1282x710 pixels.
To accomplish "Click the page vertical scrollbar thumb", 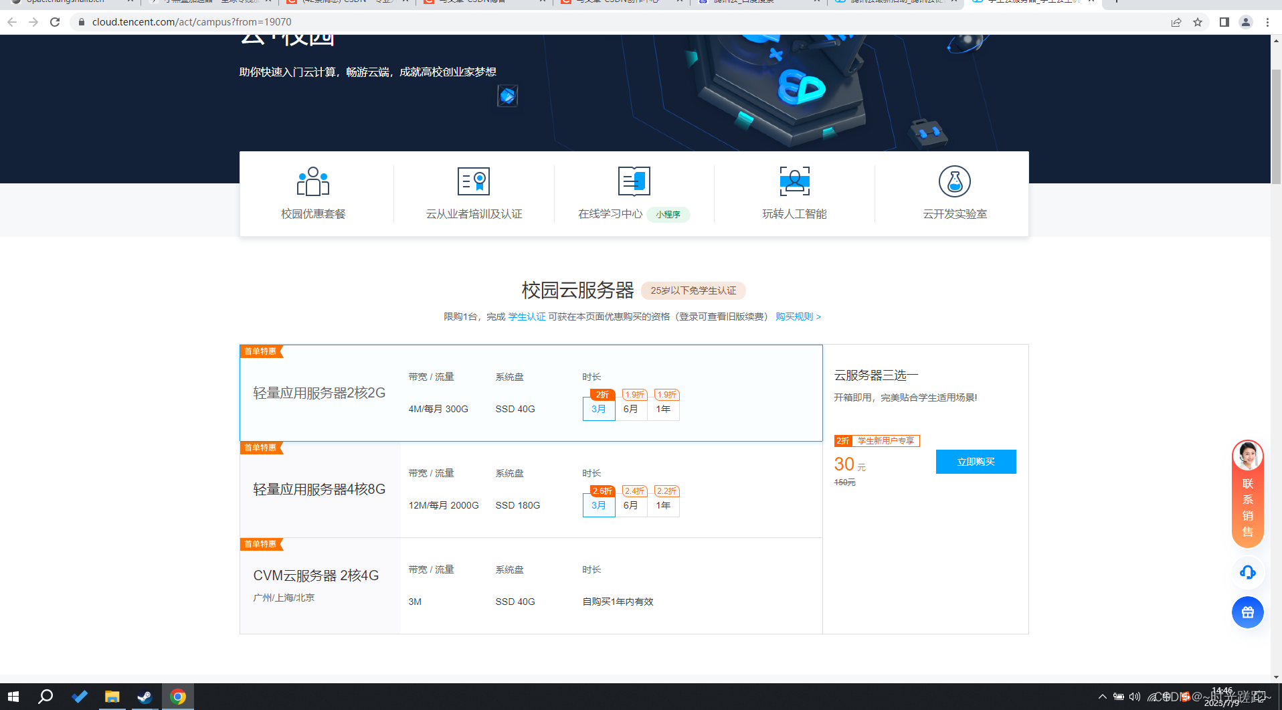I will [x=1276, y=126].
